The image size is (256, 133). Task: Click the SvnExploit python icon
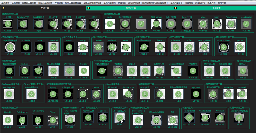[x=228, y=94]
